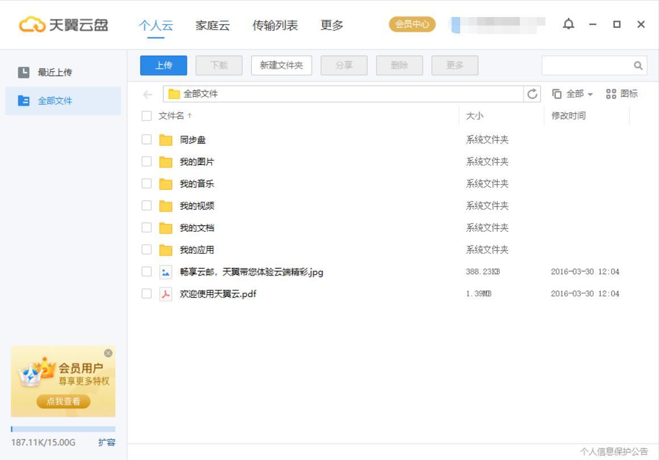Click the 删除 toolbar button

[399, 65]
